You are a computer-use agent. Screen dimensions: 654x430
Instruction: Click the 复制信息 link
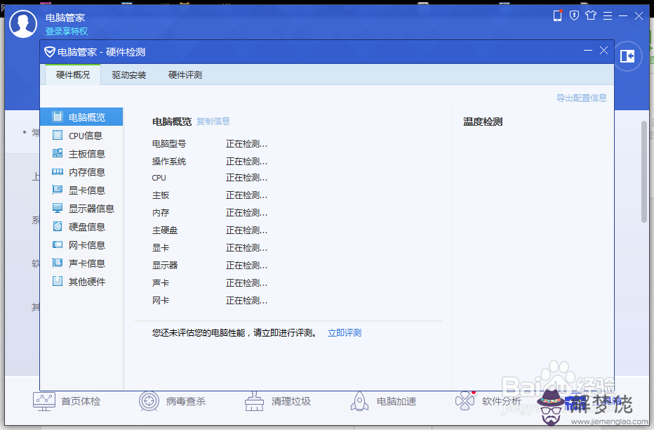tap(213, 121)
